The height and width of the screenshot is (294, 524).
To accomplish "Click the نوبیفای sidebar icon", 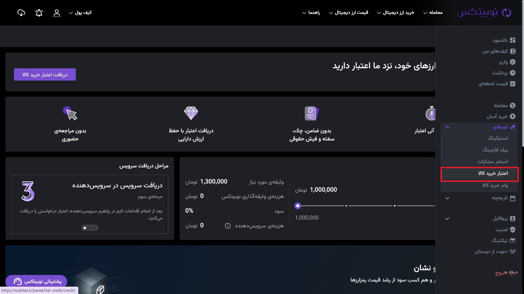I will (x=513, y=127).
